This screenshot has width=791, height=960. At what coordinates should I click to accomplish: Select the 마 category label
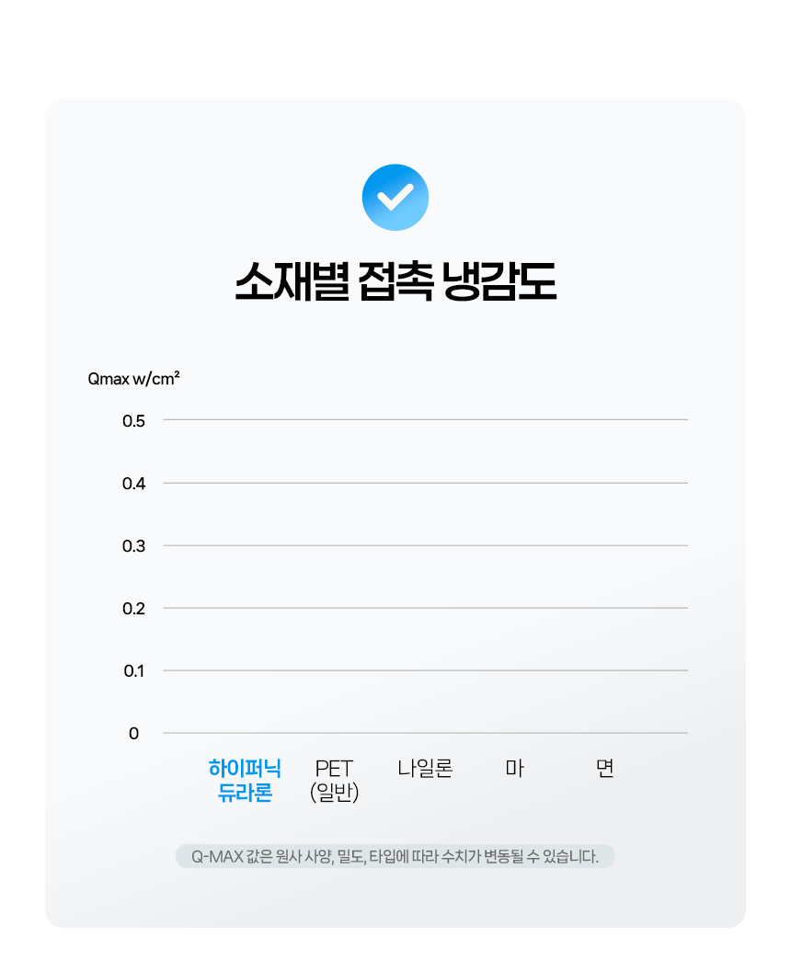pyautogui.click(x=514, y=768)
